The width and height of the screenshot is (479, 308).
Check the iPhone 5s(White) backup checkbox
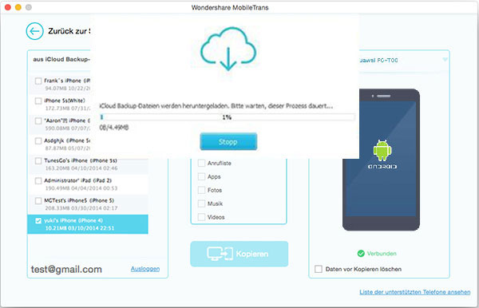coord(38,101)
